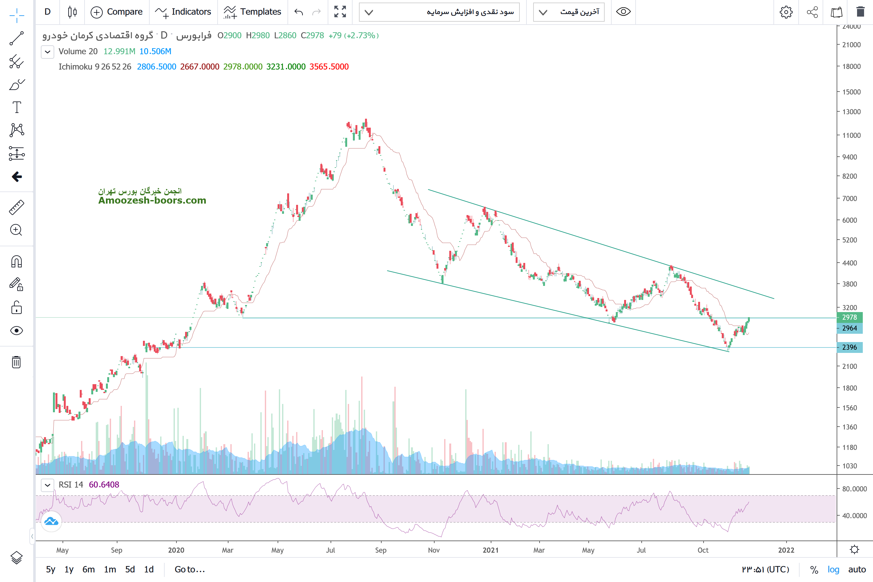Open the آخرین قیمت dropdown
873x582 pixels.
569,12
